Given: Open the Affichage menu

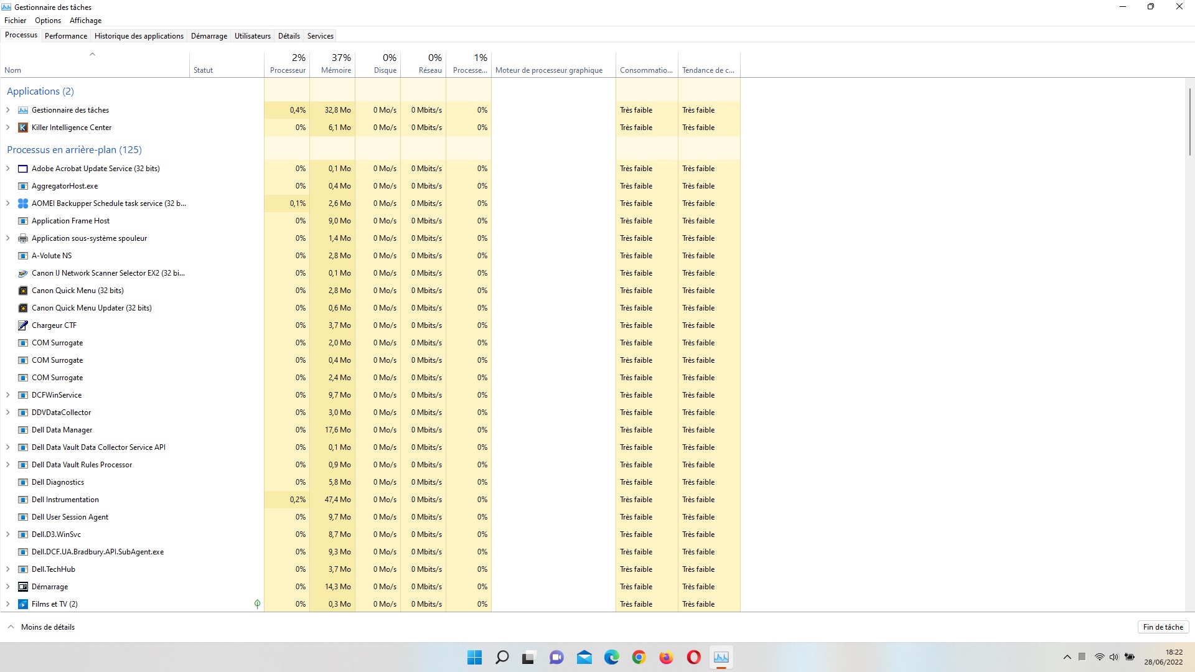Looking at the screenshot, I should (85, 21).
